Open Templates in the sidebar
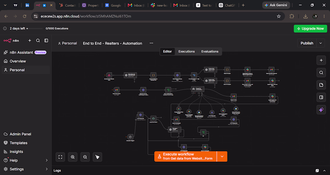Screen dimensions: 330x175 point(26,143)
